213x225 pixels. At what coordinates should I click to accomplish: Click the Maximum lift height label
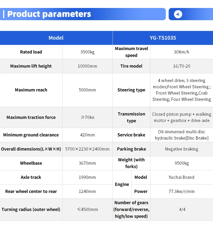click(31, 66)
